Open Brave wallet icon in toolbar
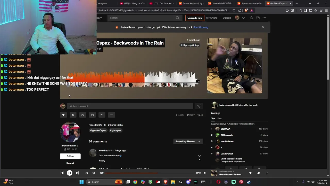The height and width of the screenshot is (186, 330). [311, 10]
